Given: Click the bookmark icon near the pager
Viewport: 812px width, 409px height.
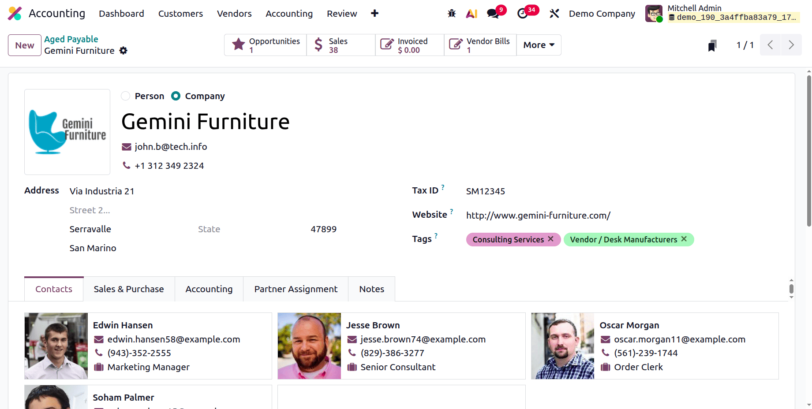Looking at the screenshot, I should point(712,45).
